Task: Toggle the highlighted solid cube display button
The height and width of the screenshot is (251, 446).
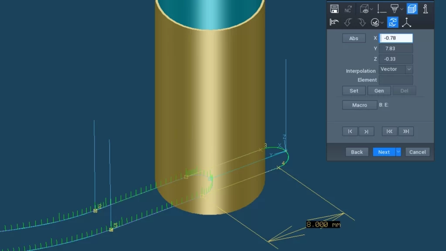Action: pyautogui.click(x=412, y=9)
